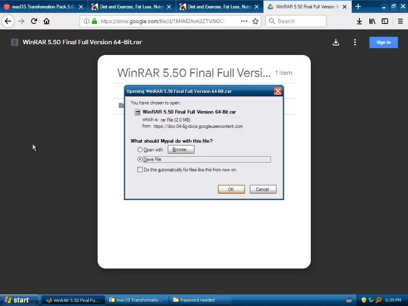This screenshot has width=408, height=306.
Task: Confirm download with OK button
Action: pyautogui.click(x=231, y=189)
